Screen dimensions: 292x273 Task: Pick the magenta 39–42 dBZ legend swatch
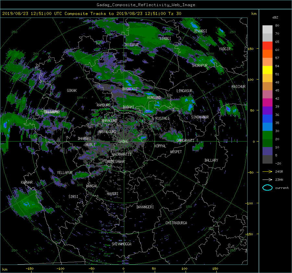point(267,102)
